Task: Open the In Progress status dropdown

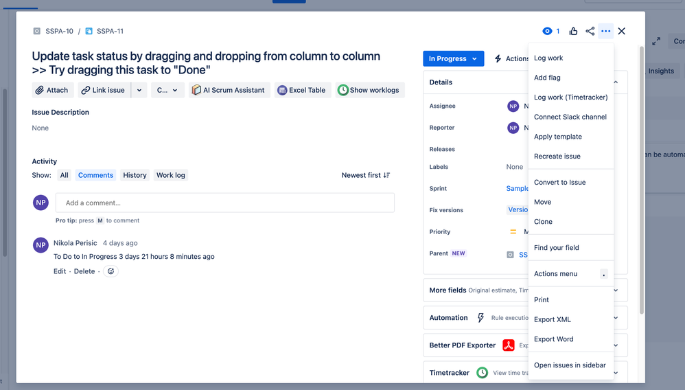Action: pos(453,58)
